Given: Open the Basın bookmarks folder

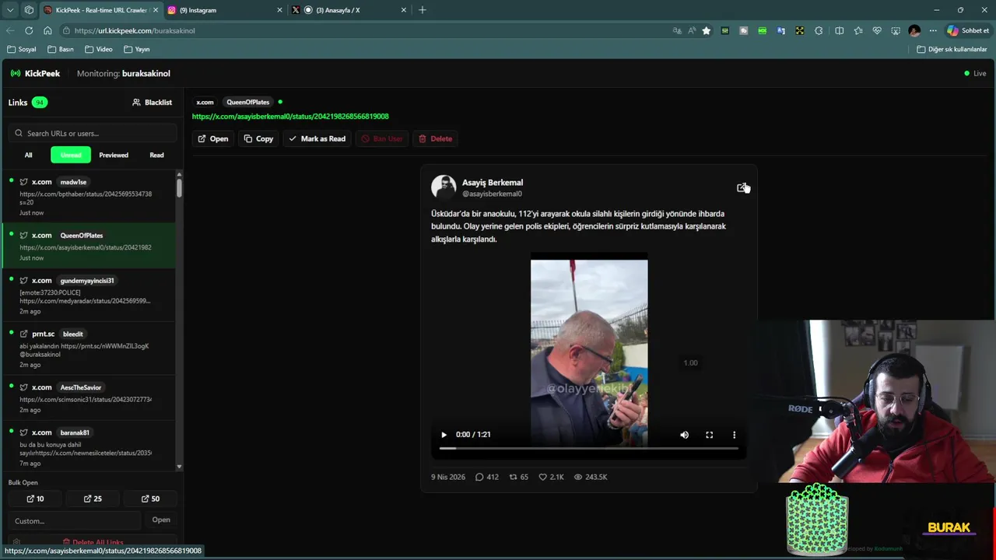Looking at the screenshot, I should pos(61,49).
